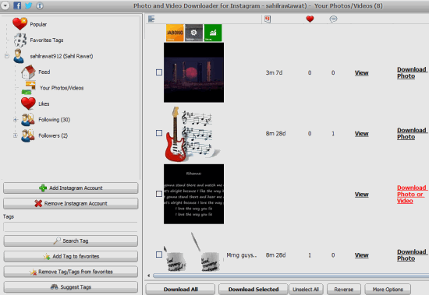The width and height of the screenshot is (429, 295).
Task: Open Your Photos/Videos in the tree
Action: [x=62, y=88]
